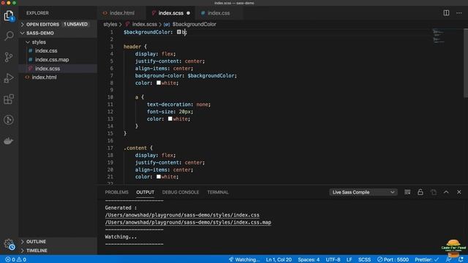The width and height of the screenshot is (468, 263).
Task: Open the Extensions view
Action: [x=9, y=99]
